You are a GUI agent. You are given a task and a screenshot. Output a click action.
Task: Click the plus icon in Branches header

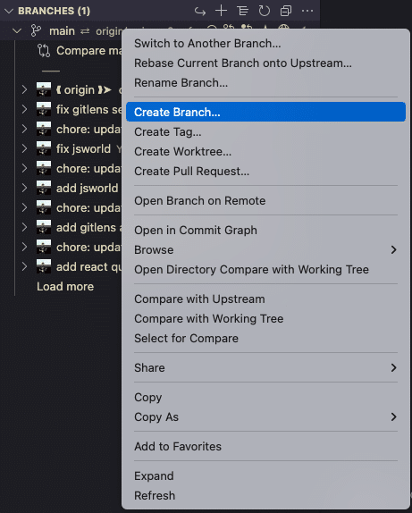point(222,11)
